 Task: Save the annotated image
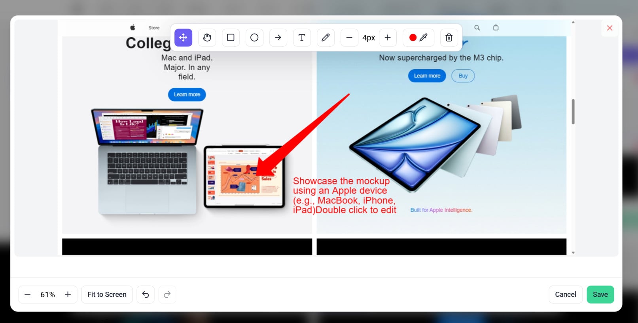[600, 294]
